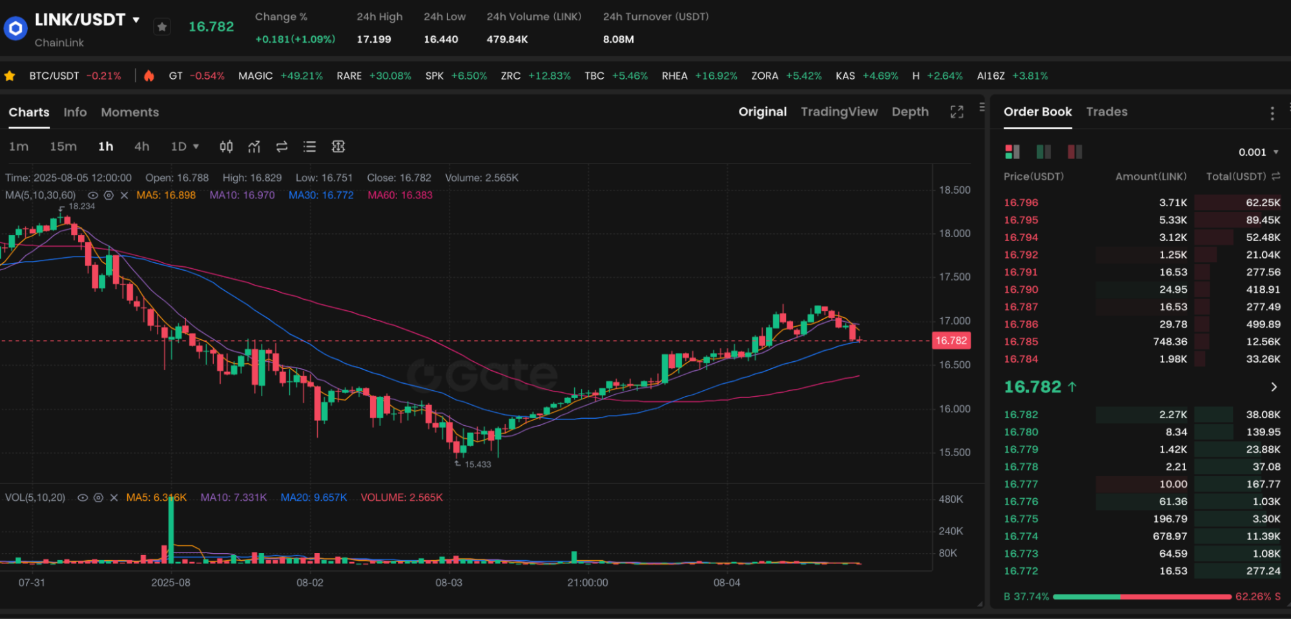Viewport: 1291px width, 619px height.
Task: Select AI16Z in the ticker bar
Action: pyautogui.click(x=1012, y=76)
